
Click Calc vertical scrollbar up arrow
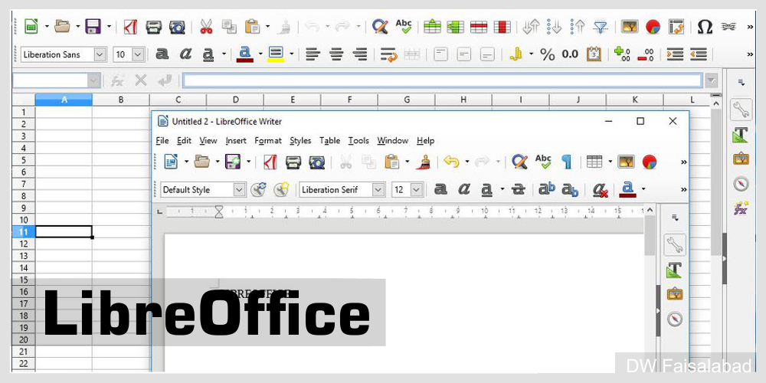click(715, 103)
